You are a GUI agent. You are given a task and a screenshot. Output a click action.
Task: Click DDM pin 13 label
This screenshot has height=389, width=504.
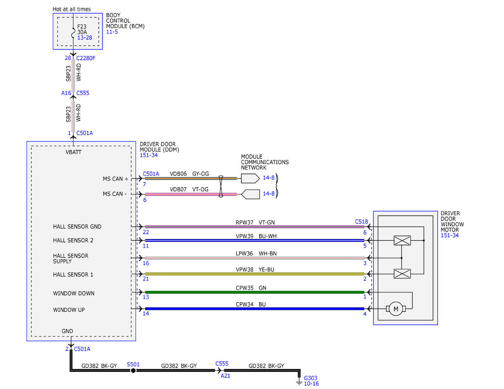tap(146, 297)
